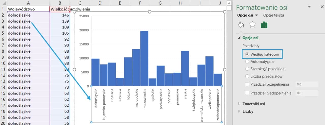325x125 pixels.
Task: Choose the Szerokość przedziału radio button
Action: pos(247,69)
